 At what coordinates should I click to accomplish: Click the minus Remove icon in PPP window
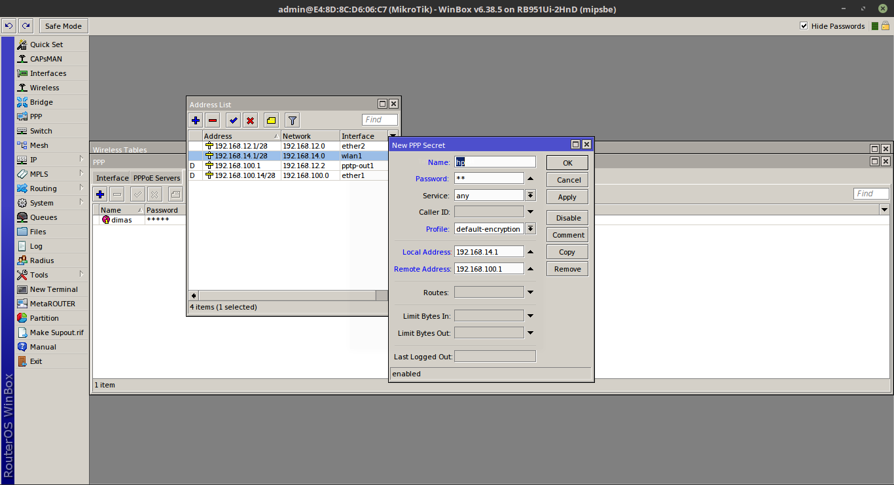tap(117, 194)
